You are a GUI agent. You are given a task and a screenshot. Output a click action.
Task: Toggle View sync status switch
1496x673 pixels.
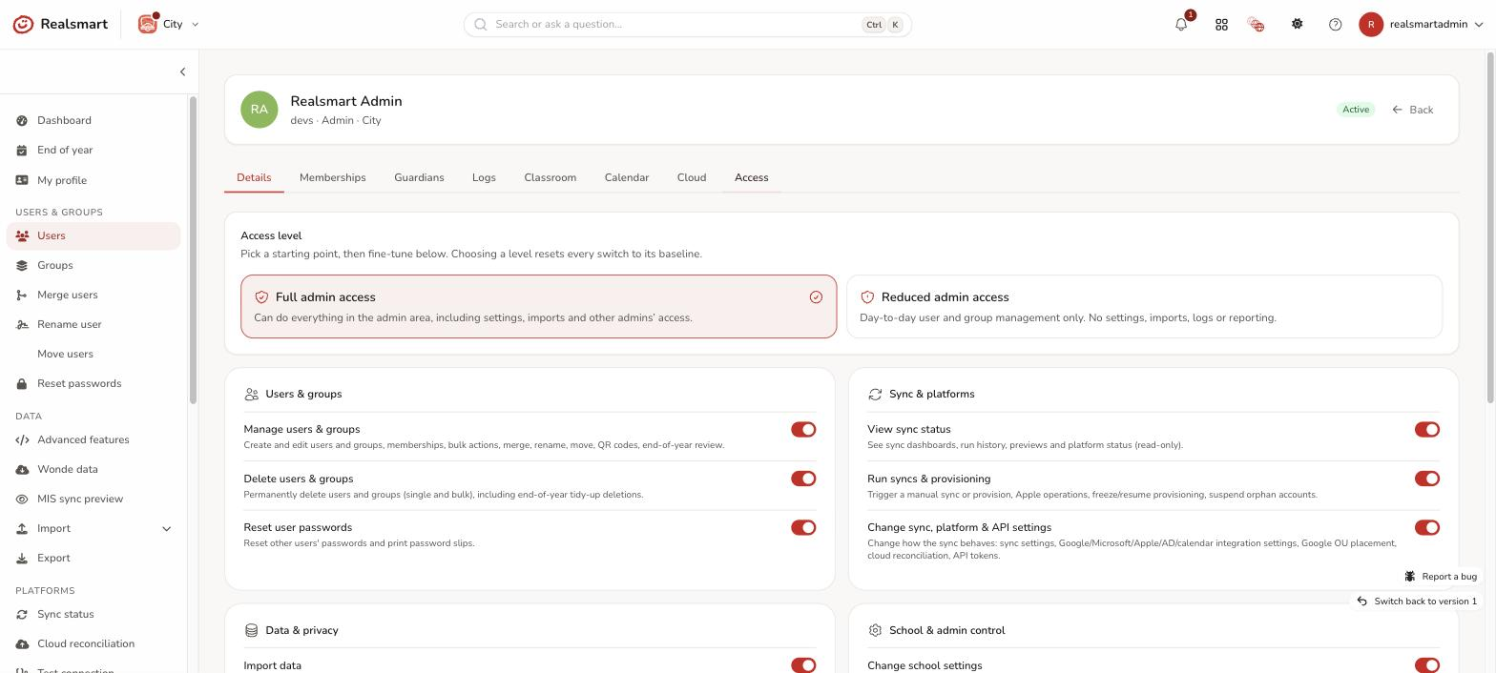click(1427, 429)
